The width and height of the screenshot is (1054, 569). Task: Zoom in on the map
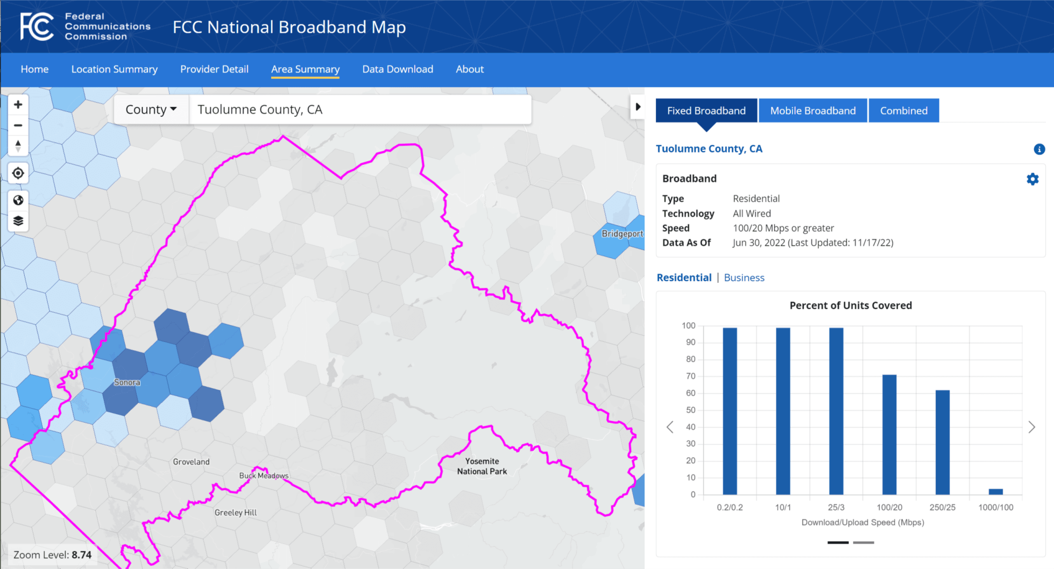click(18, 104)
